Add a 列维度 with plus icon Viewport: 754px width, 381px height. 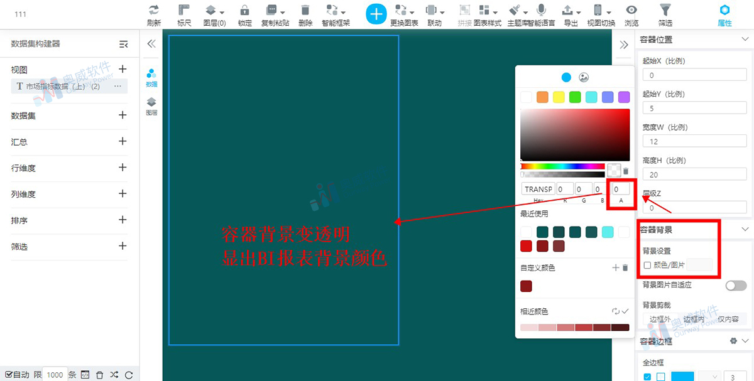(x=123, y=193)
